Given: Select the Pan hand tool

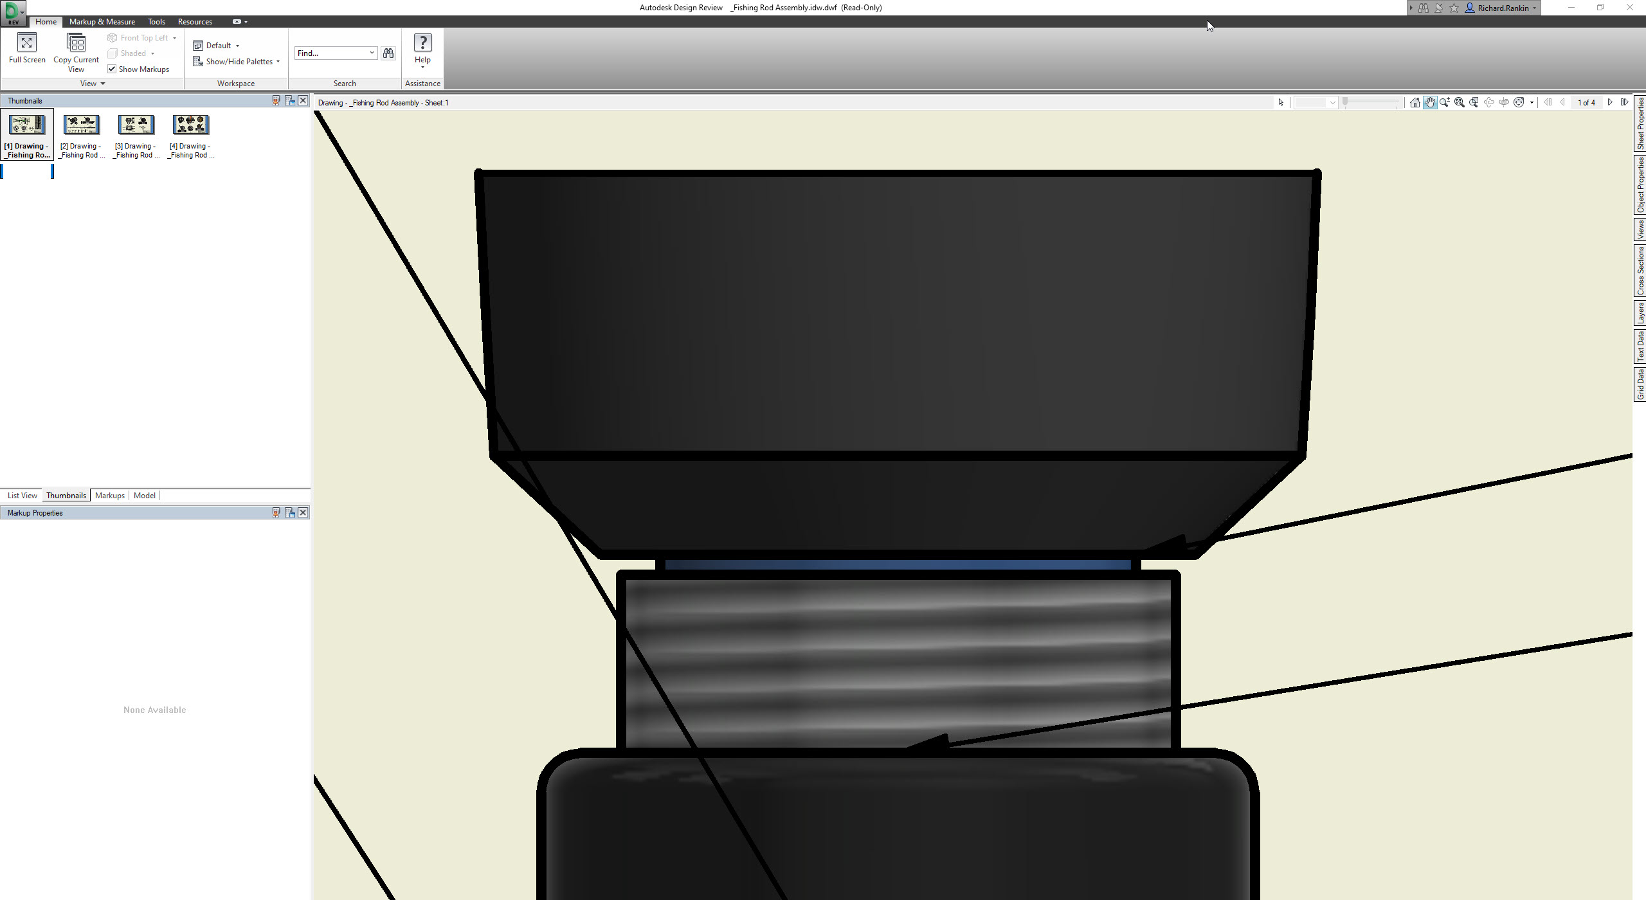Looking at the screenshot, I should click(1429, 102).
